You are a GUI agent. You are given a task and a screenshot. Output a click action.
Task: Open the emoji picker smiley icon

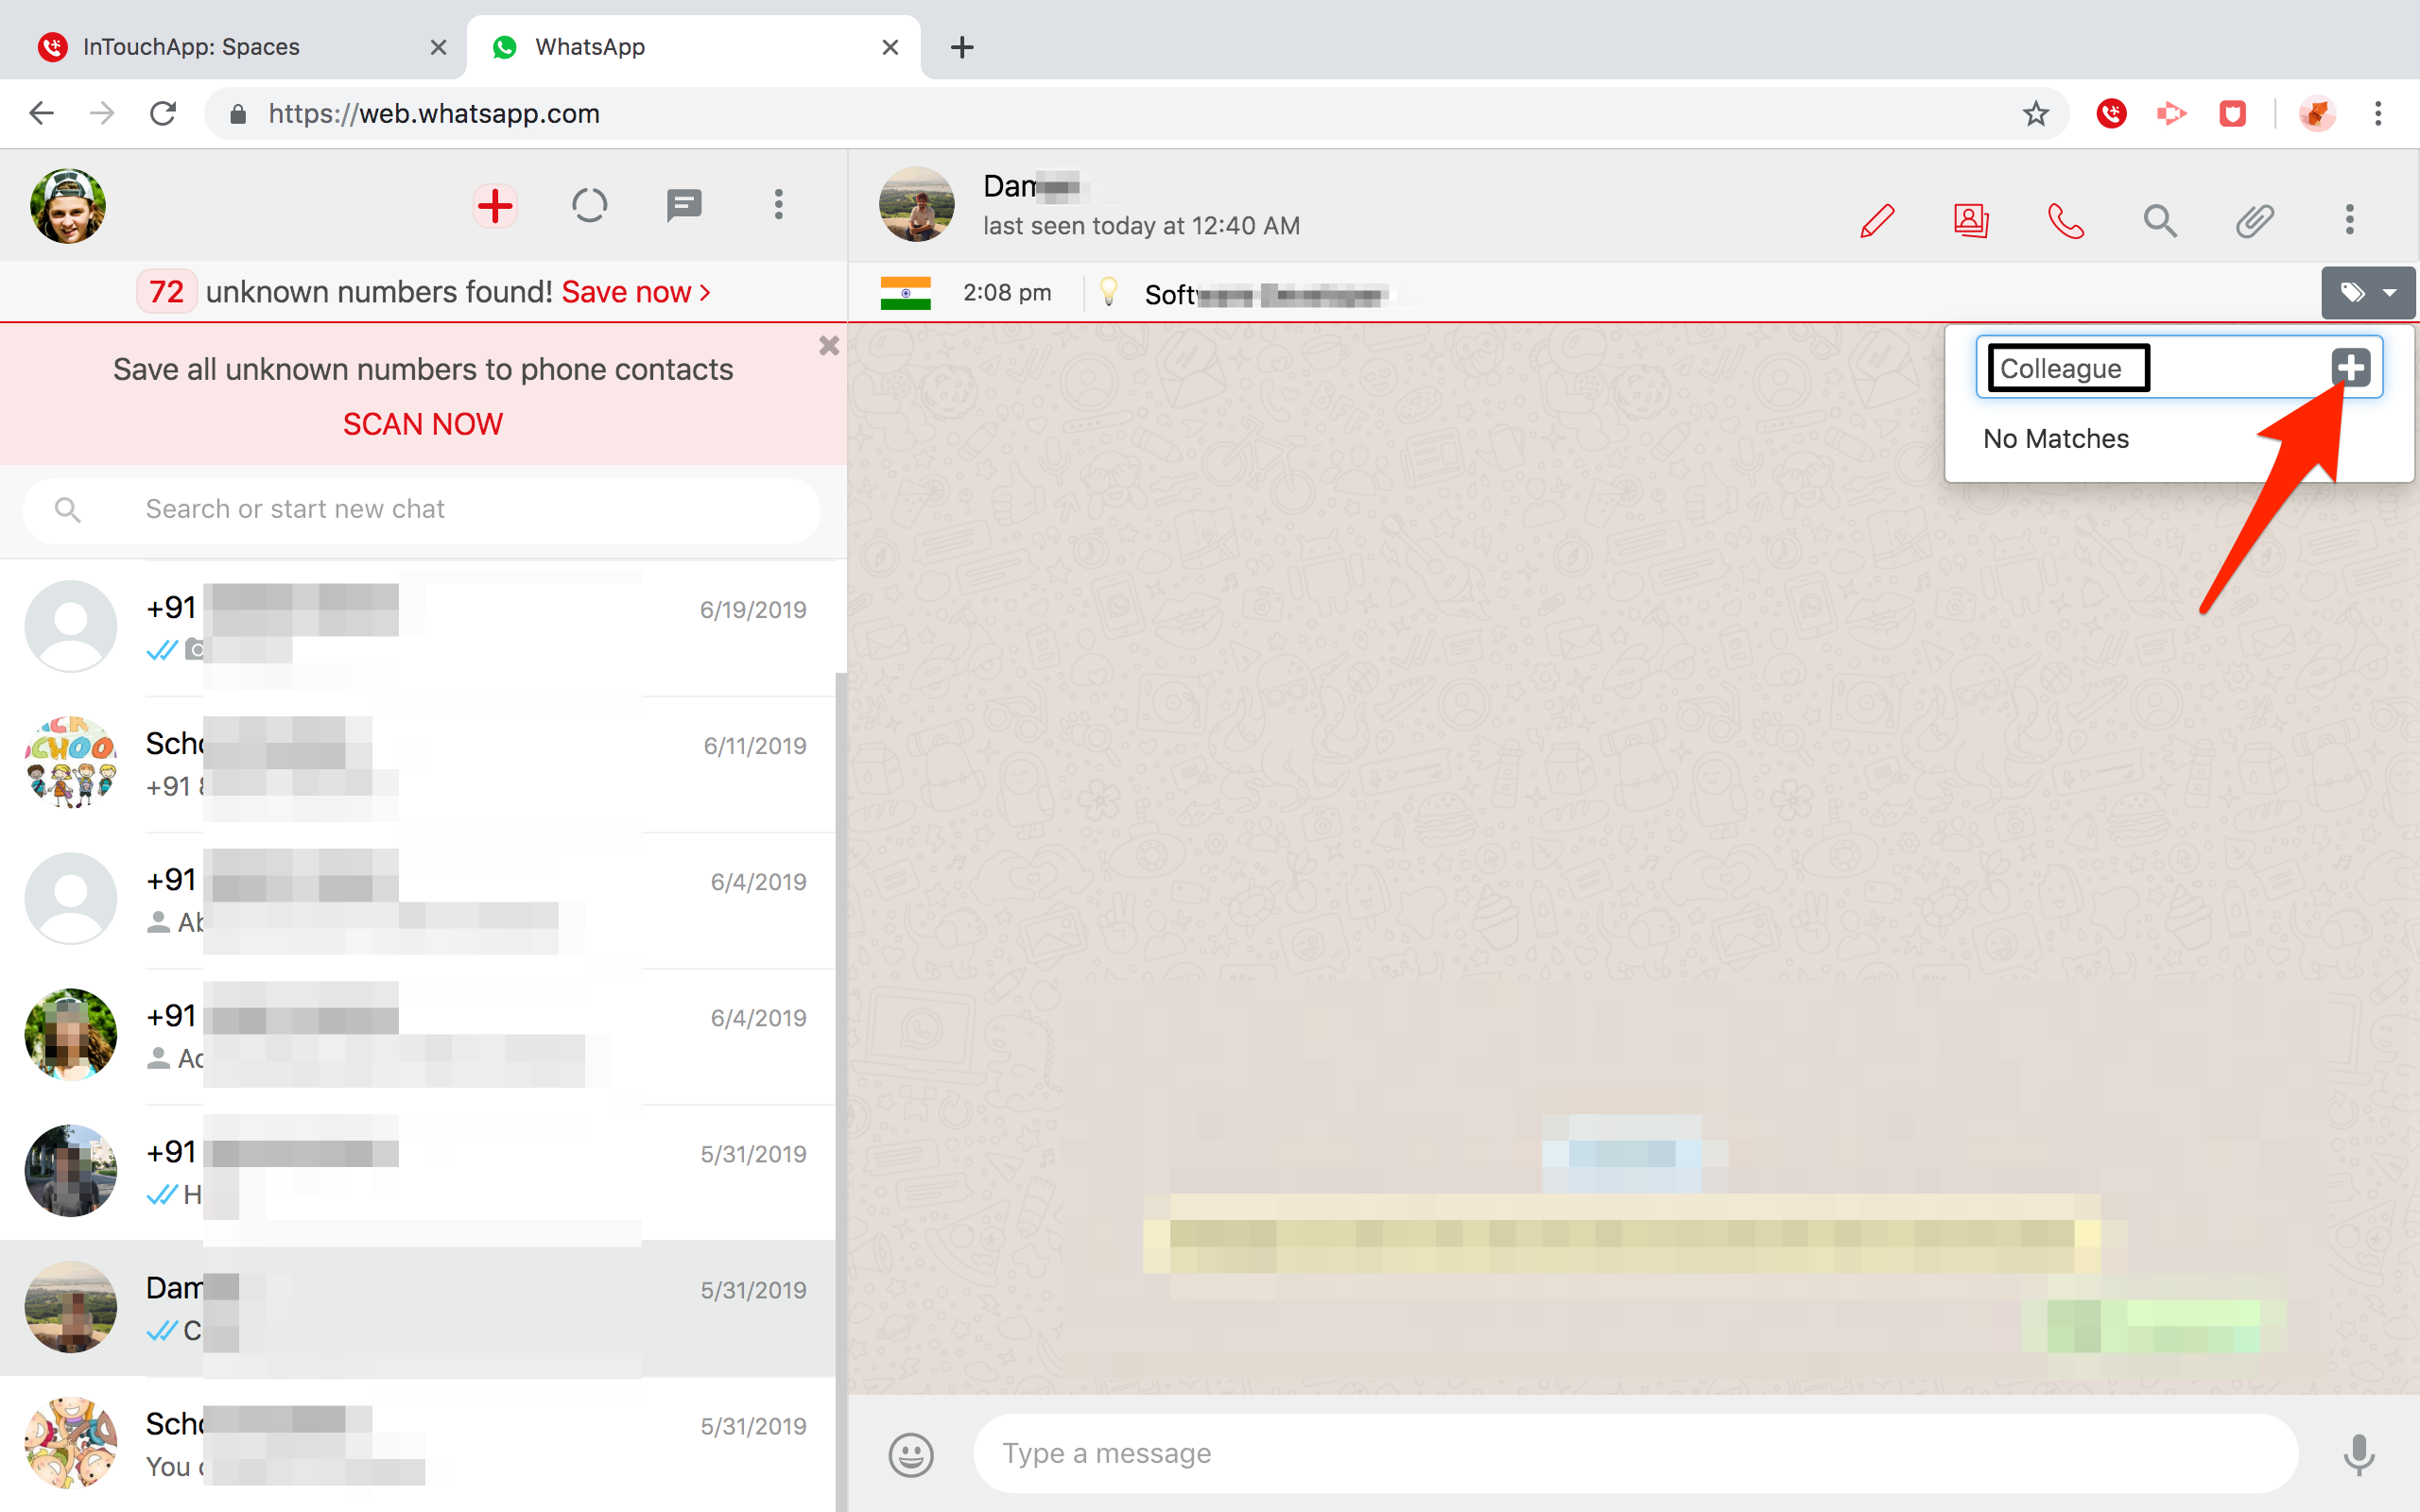tap(910, 1454)
